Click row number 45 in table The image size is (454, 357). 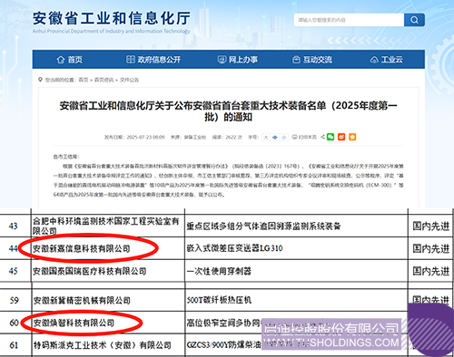tap(14, 271)
